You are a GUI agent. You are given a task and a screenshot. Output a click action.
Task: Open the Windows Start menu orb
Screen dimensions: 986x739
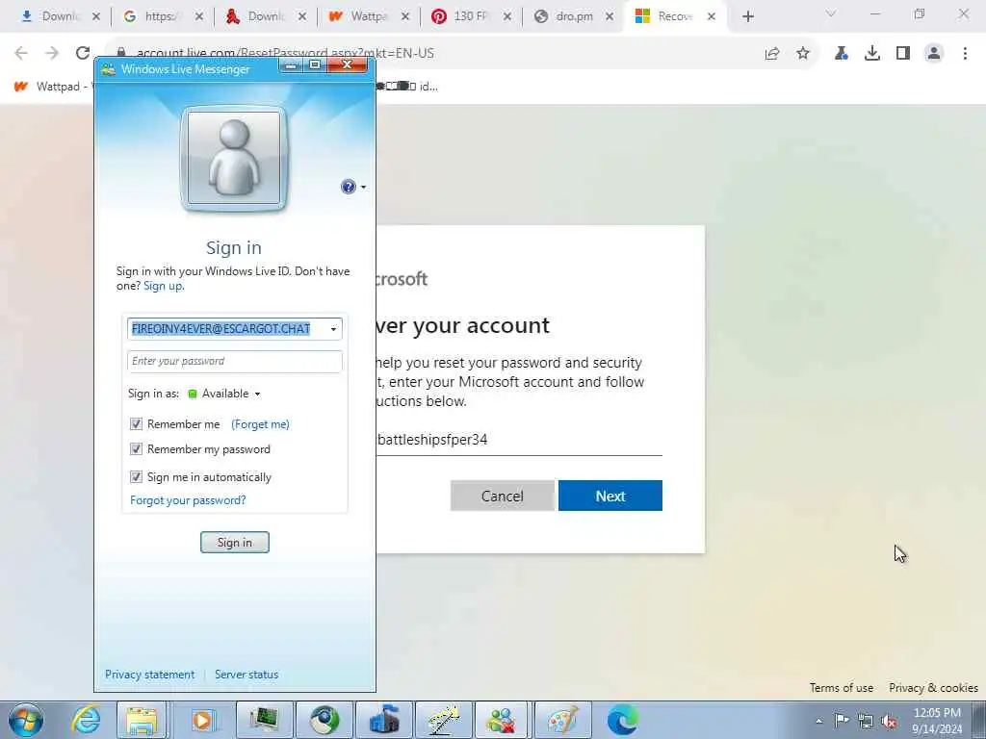tap(26, 720)
